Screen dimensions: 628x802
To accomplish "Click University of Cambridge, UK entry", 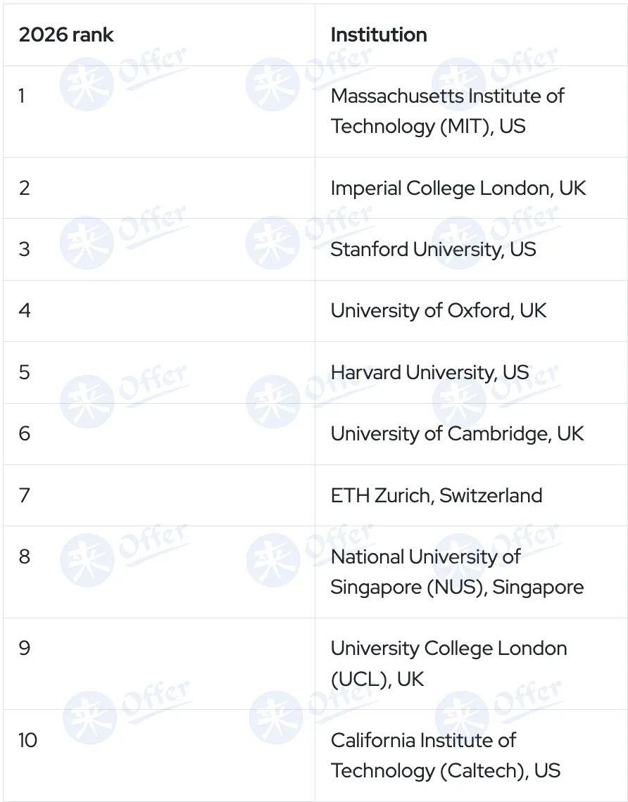I will [457, 434].
